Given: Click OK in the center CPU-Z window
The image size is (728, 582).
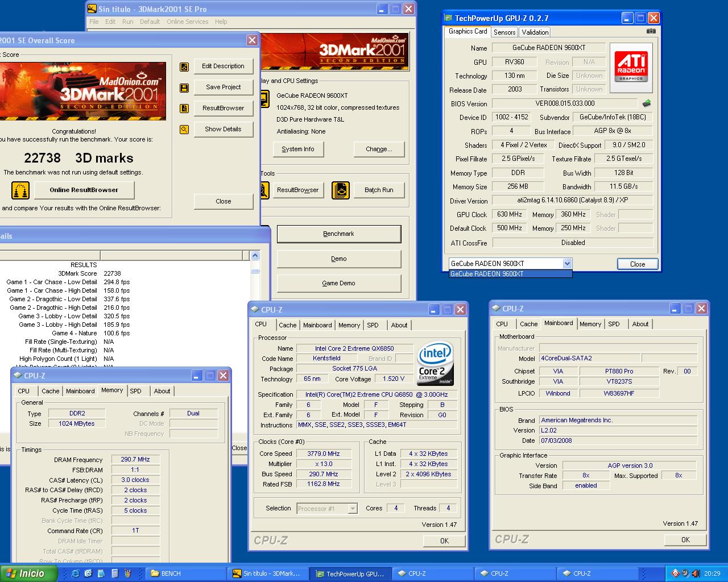Looking at the screenshot, I should click(444, 541).
